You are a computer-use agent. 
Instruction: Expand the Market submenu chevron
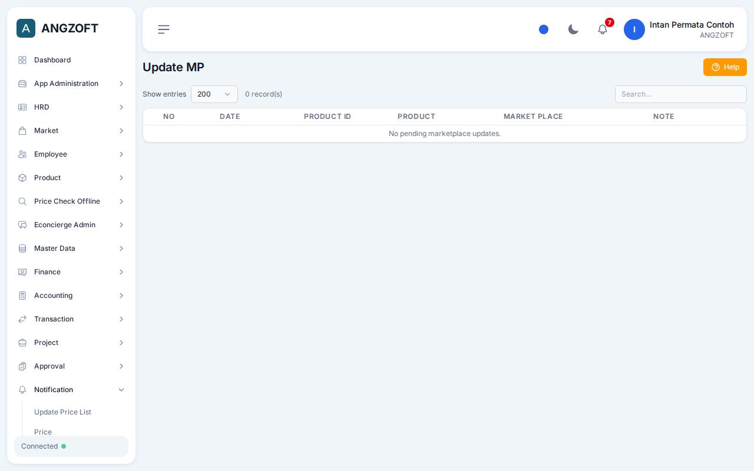121,131
